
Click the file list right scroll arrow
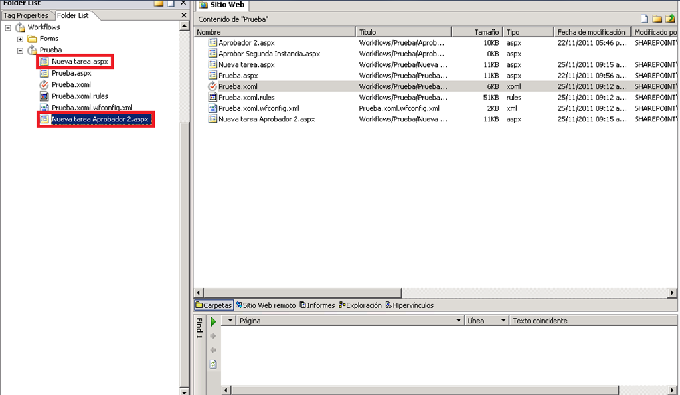pyautogui.click(x=672, y=293)
